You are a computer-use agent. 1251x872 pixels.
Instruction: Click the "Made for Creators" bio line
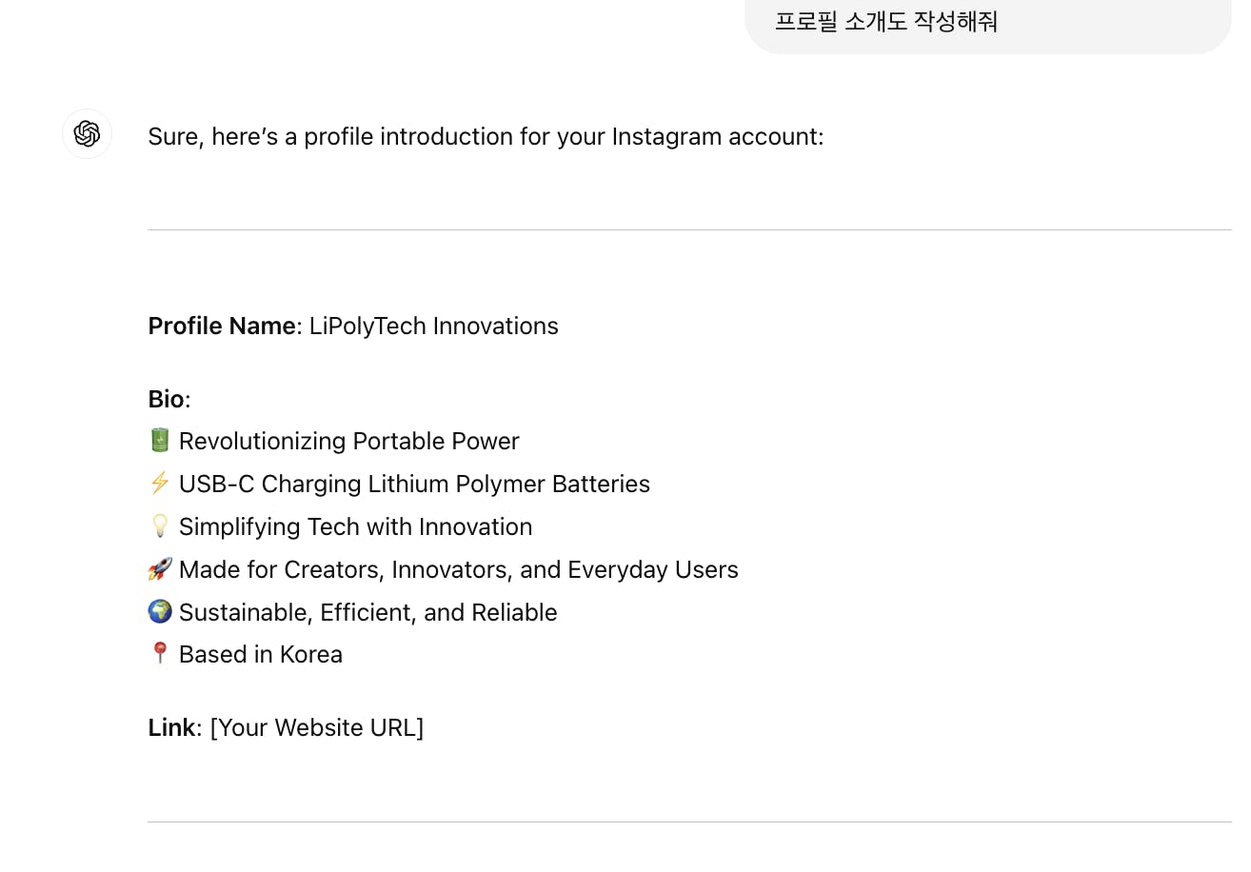pyautogui.click(x=458, y=569)
